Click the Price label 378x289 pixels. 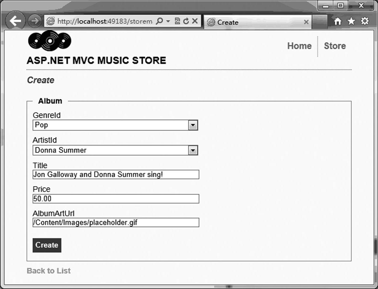41,189
